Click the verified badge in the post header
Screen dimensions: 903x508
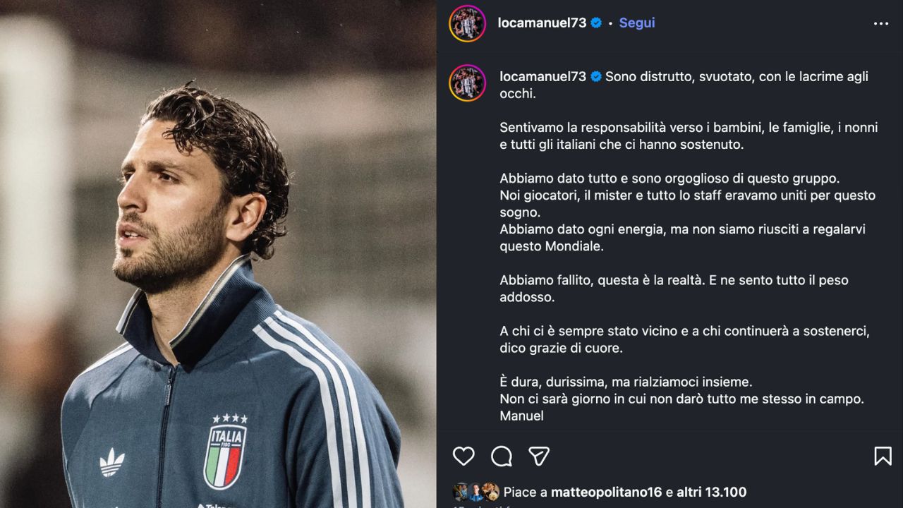pyautogui.click(x=596, y=23)
